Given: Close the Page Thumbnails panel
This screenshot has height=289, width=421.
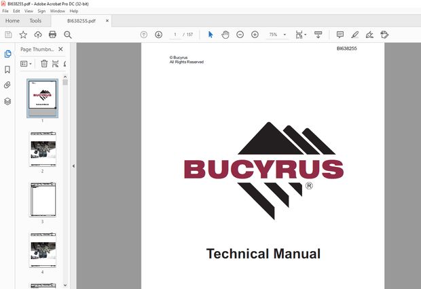Looking at the screenshot, I should (x=60, y=49).
